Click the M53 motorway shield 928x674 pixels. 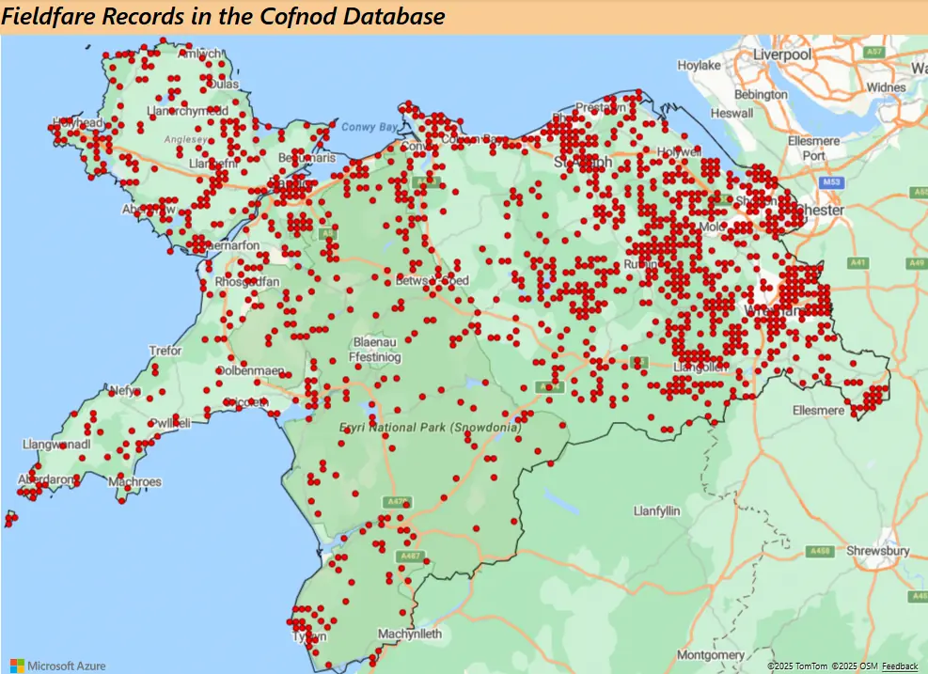831,180
